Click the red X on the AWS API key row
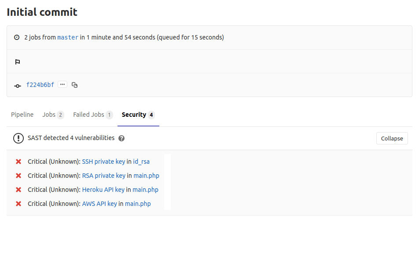 click(x=18, y=204)
